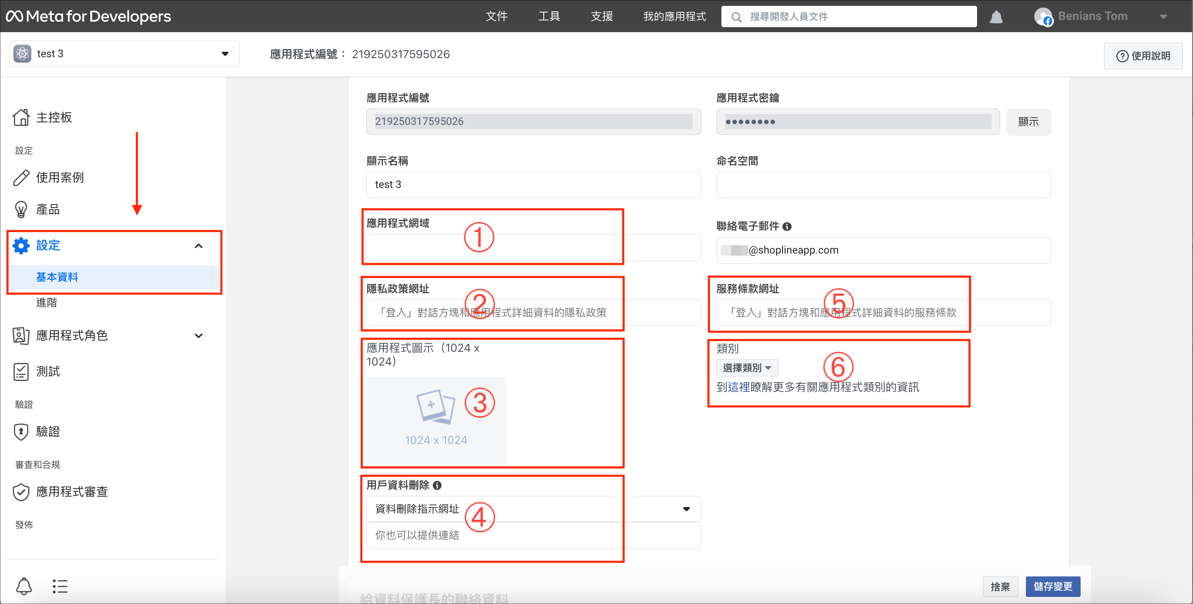Open the 選擇類別 category dropdown

[x=746, y=368]
